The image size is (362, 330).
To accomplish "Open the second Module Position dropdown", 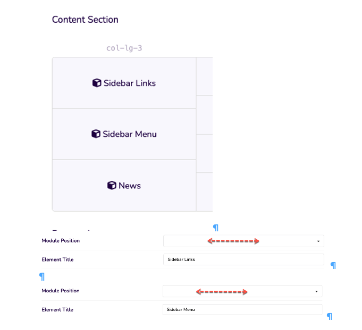I will [x=242, y=291].
